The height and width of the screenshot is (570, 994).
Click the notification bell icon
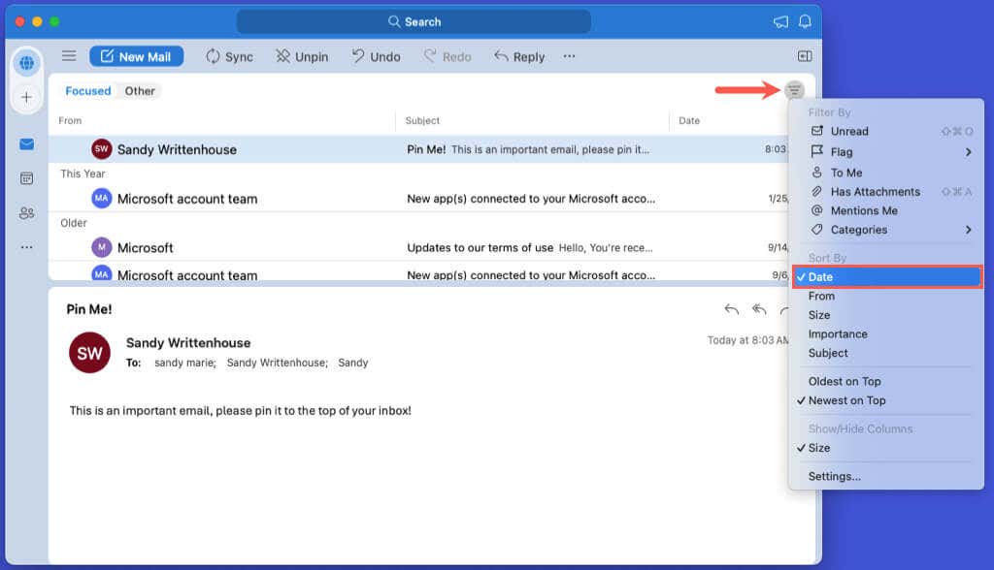click(x=805, y=21)
